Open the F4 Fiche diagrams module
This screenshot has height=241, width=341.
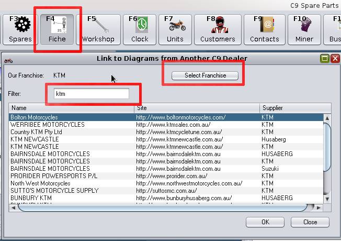click(57, 30)
